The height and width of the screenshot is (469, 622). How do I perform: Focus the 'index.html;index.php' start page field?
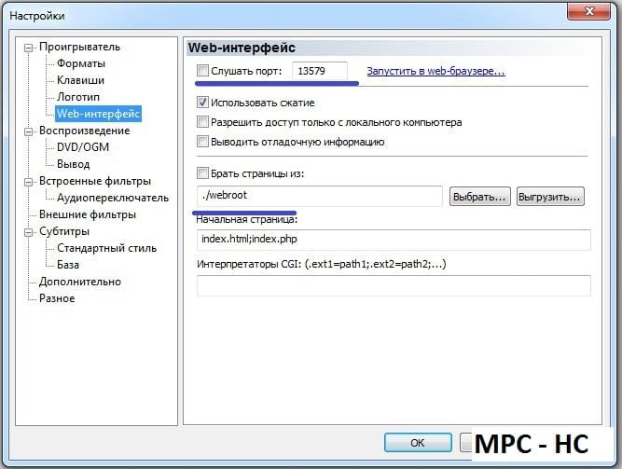pos(394,240)
